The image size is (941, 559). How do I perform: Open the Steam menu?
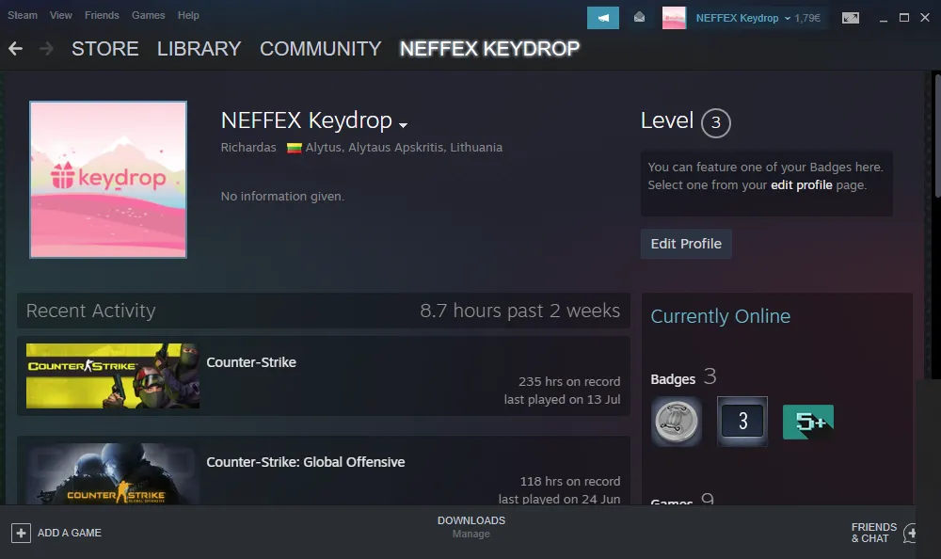(x=23, y=15)
